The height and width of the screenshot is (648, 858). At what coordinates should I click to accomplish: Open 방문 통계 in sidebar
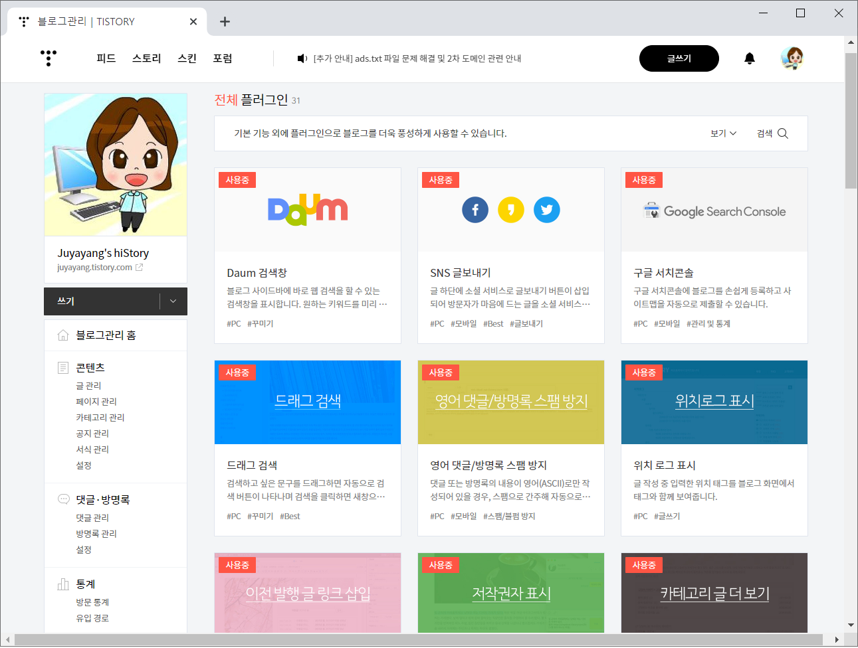(x=92, y=602)
